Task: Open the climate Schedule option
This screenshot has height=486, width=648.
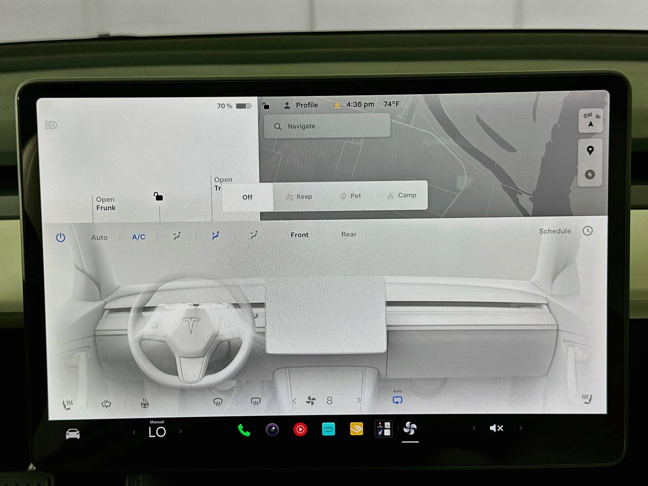Action: coord(555,231)
